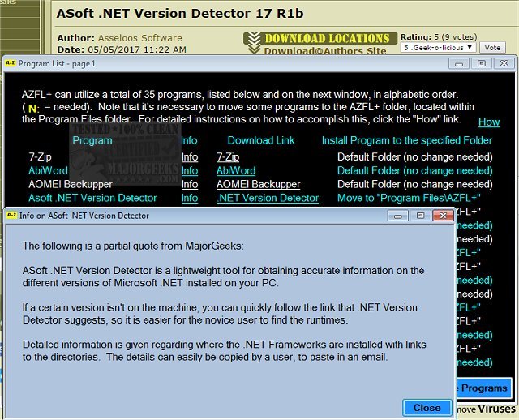Click the A-Z icon in Program List title bar
519x420 pixels.
pos(11,63)
